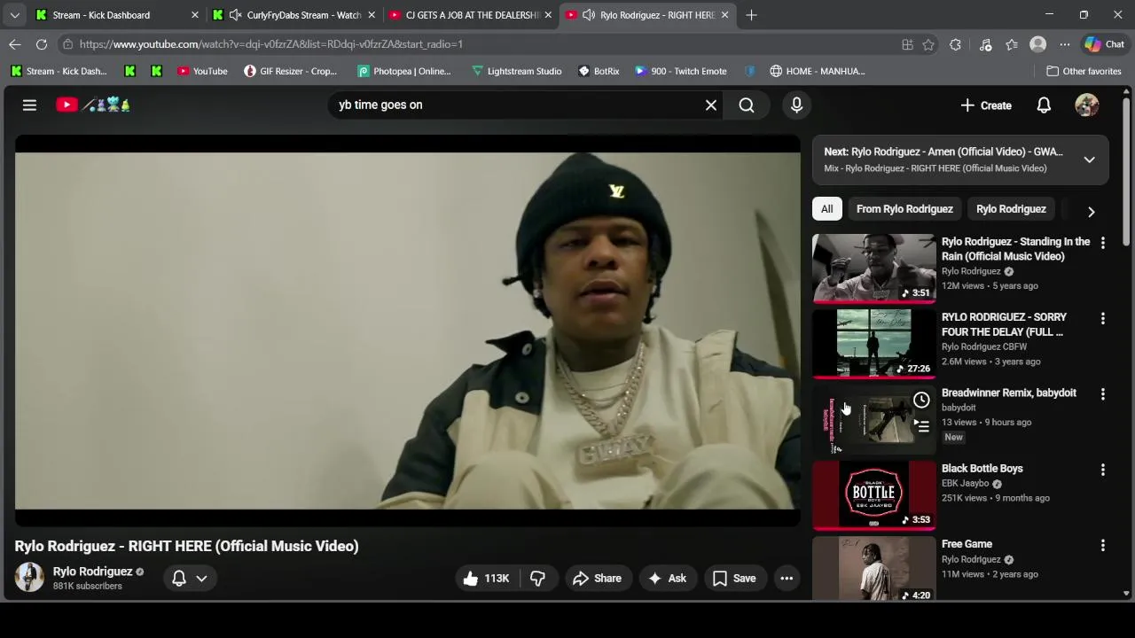Open the Photopea bookmark
Screen dimensions: 1135x638
404,71
